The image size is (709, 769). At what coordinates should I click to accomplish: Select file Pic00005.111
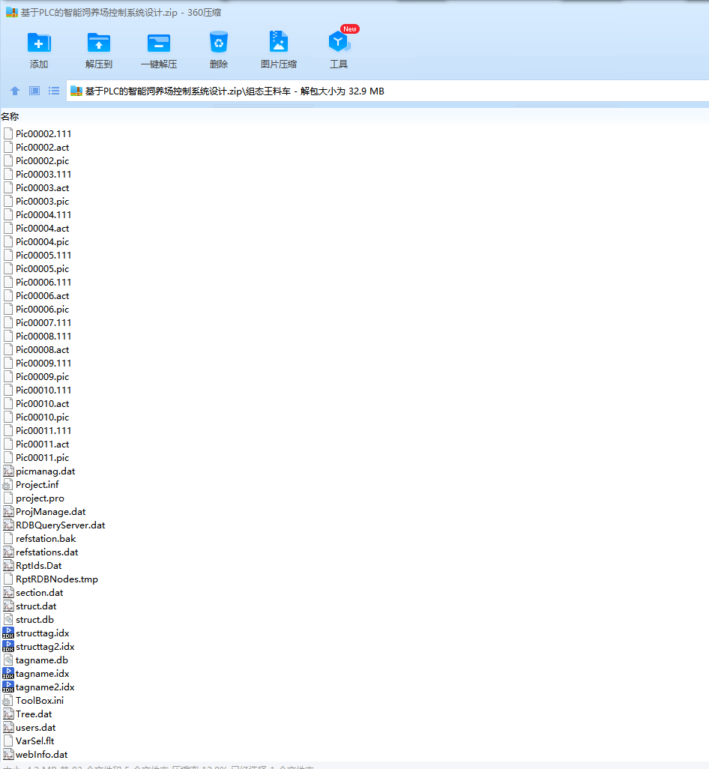click(x=37, y=255)
